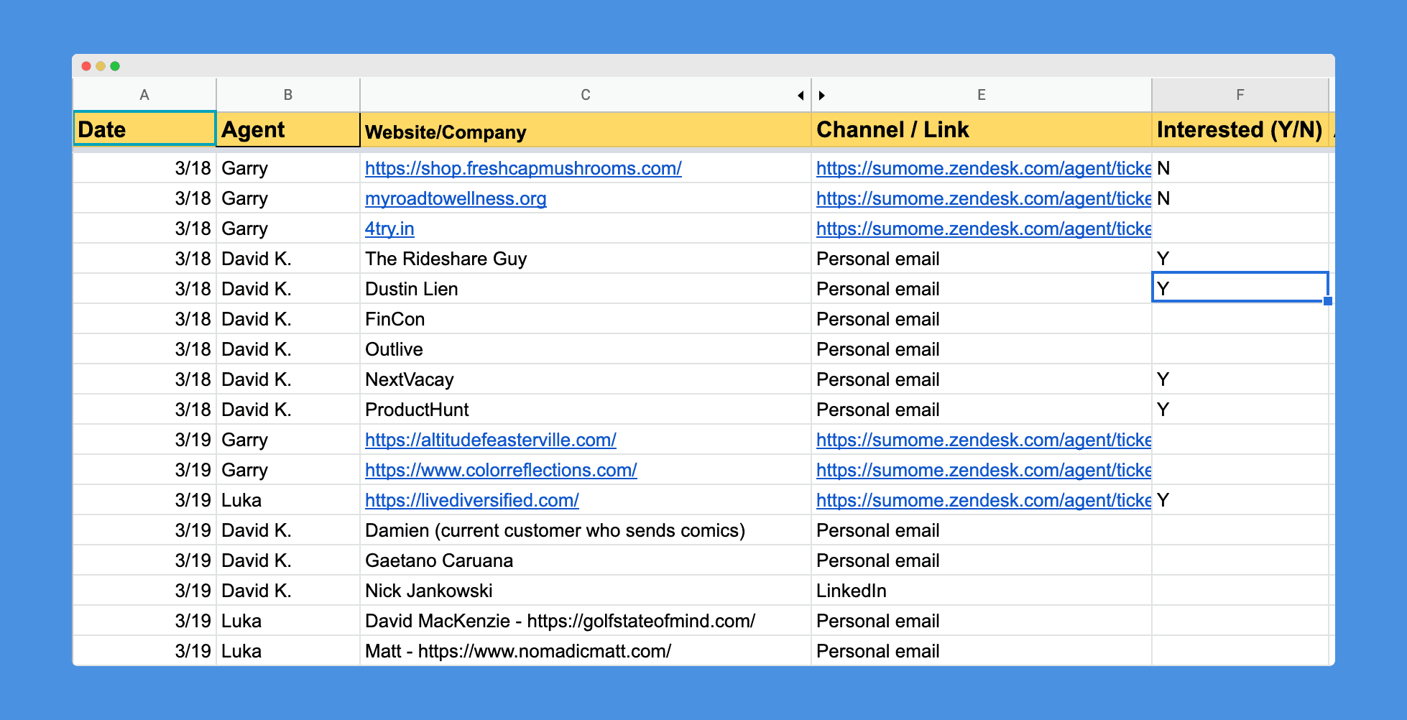Open the shop.freshcapmushrooms.com link
The height and width of the screenshot is (720, 1407).
[x=523, y=168]
